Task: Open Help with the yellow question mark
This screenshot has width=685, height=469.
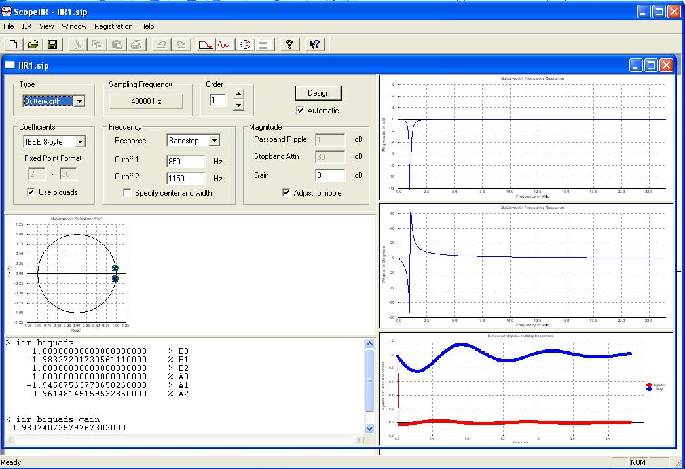Action: pyautogui.click(x=289, y=44)
